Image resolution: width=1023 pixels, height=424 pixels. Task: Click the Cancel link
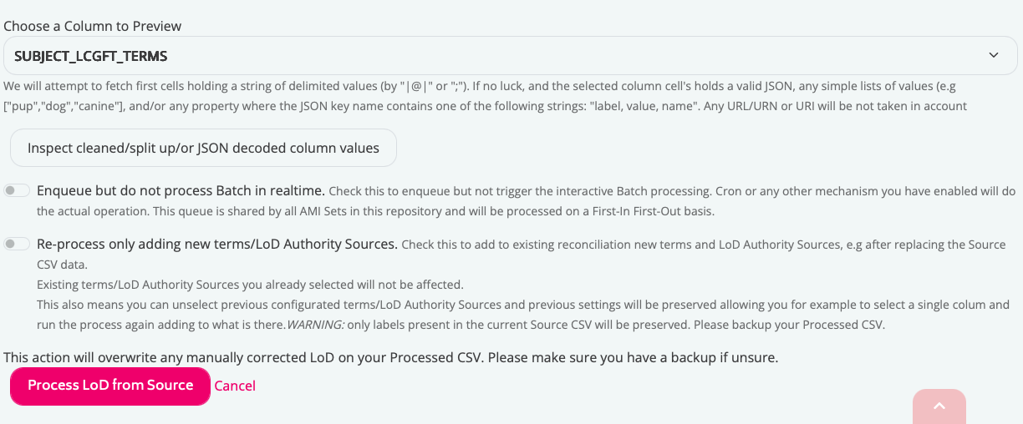(x=235, y=386)
